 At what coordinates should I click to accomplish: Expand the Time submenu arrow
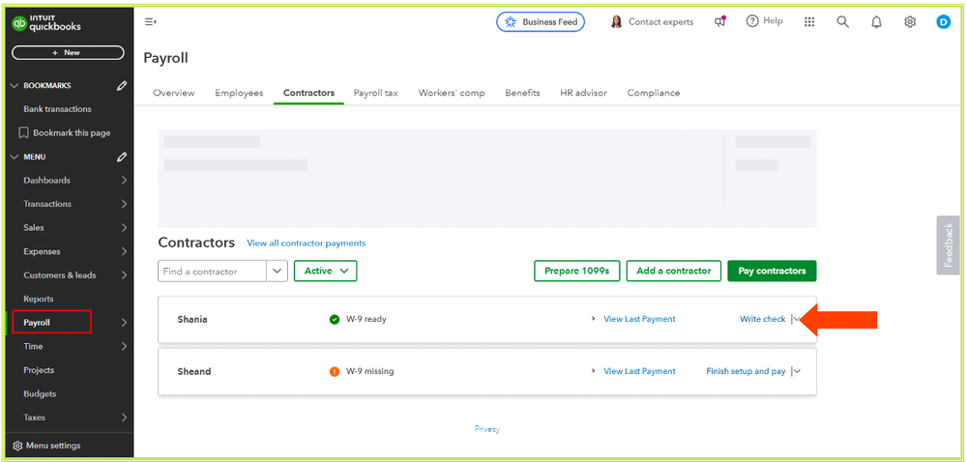click(124, 346)
